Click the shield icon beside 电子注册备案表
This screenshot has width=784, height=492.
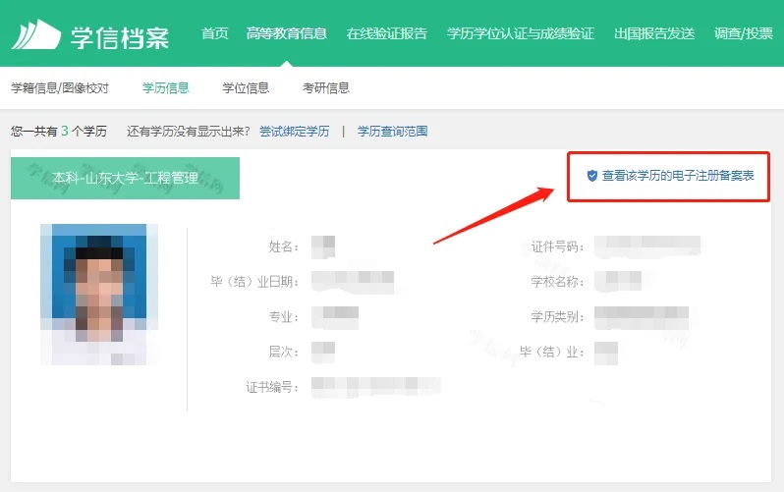point(592,176)
